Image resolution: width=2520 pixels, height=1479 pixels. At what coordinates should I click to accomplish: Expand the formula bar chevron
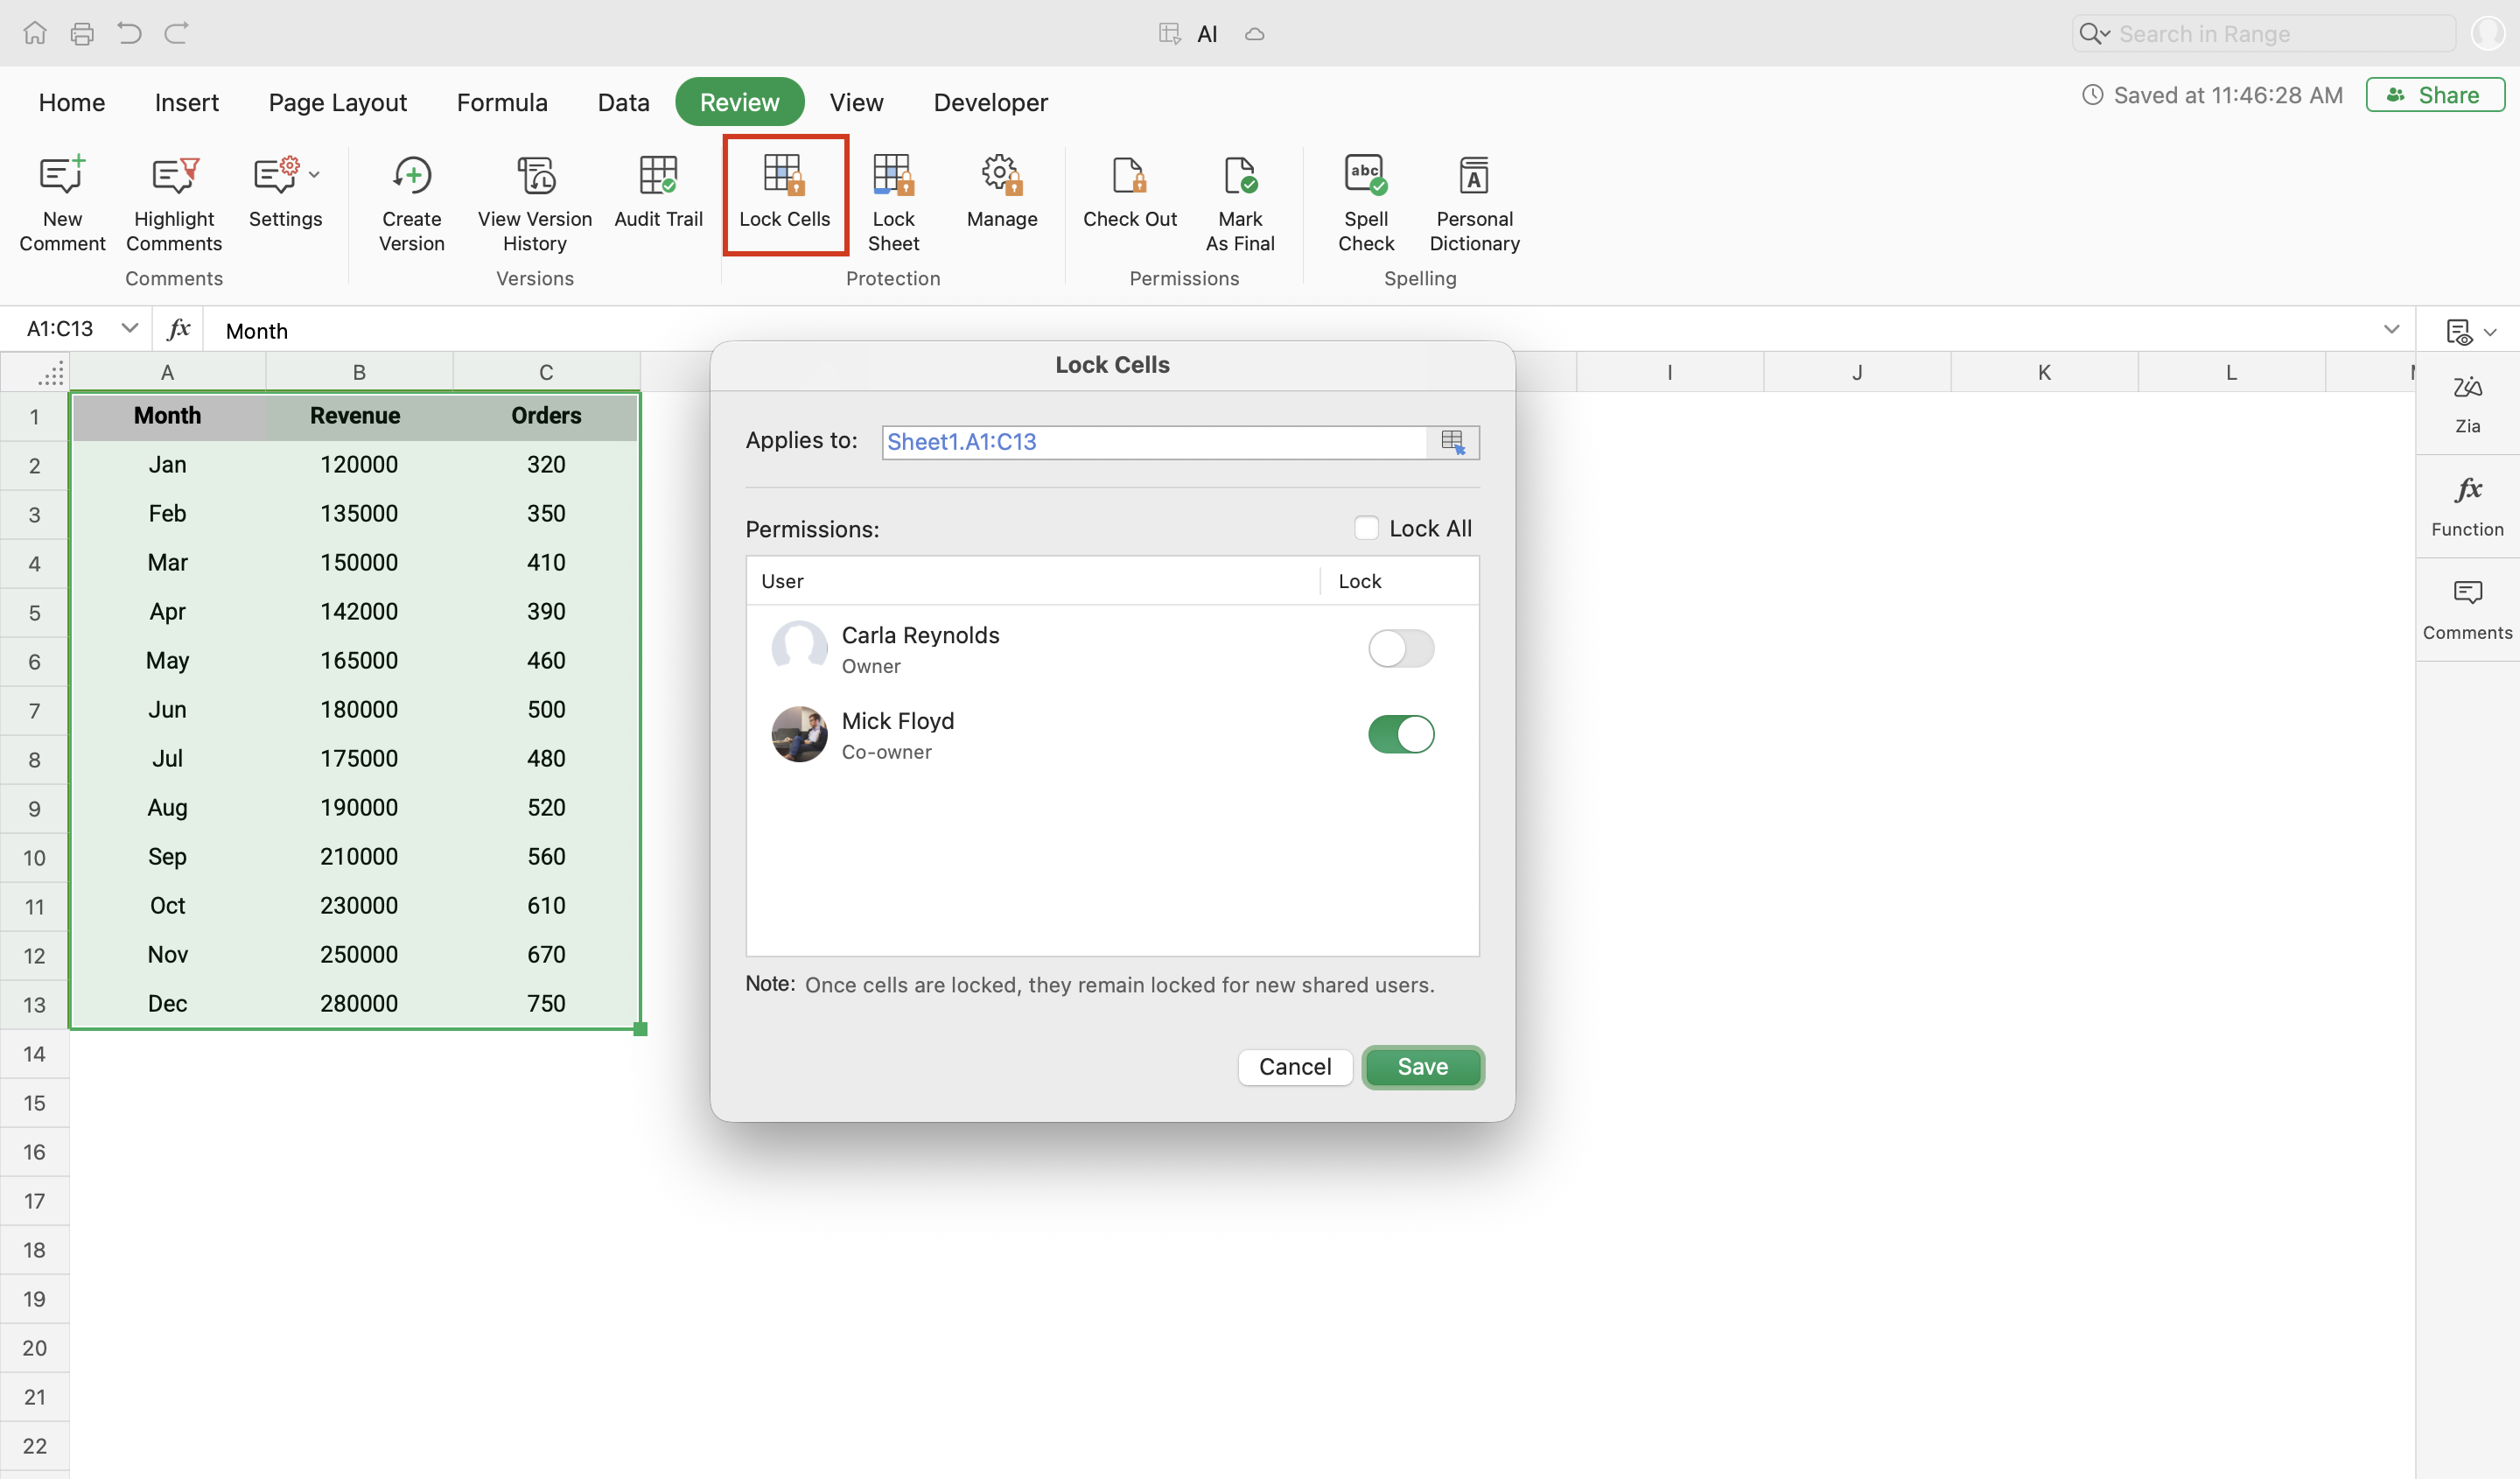point(2391,329)
